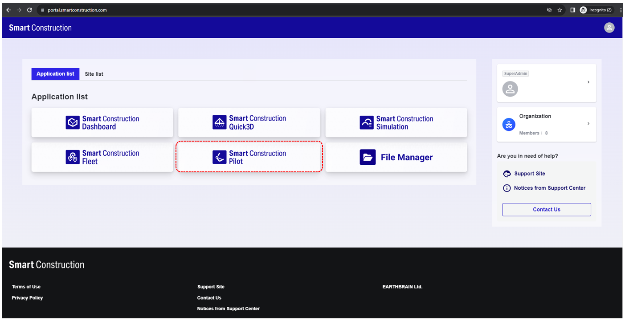Expand the Organization card chevron

588,124
